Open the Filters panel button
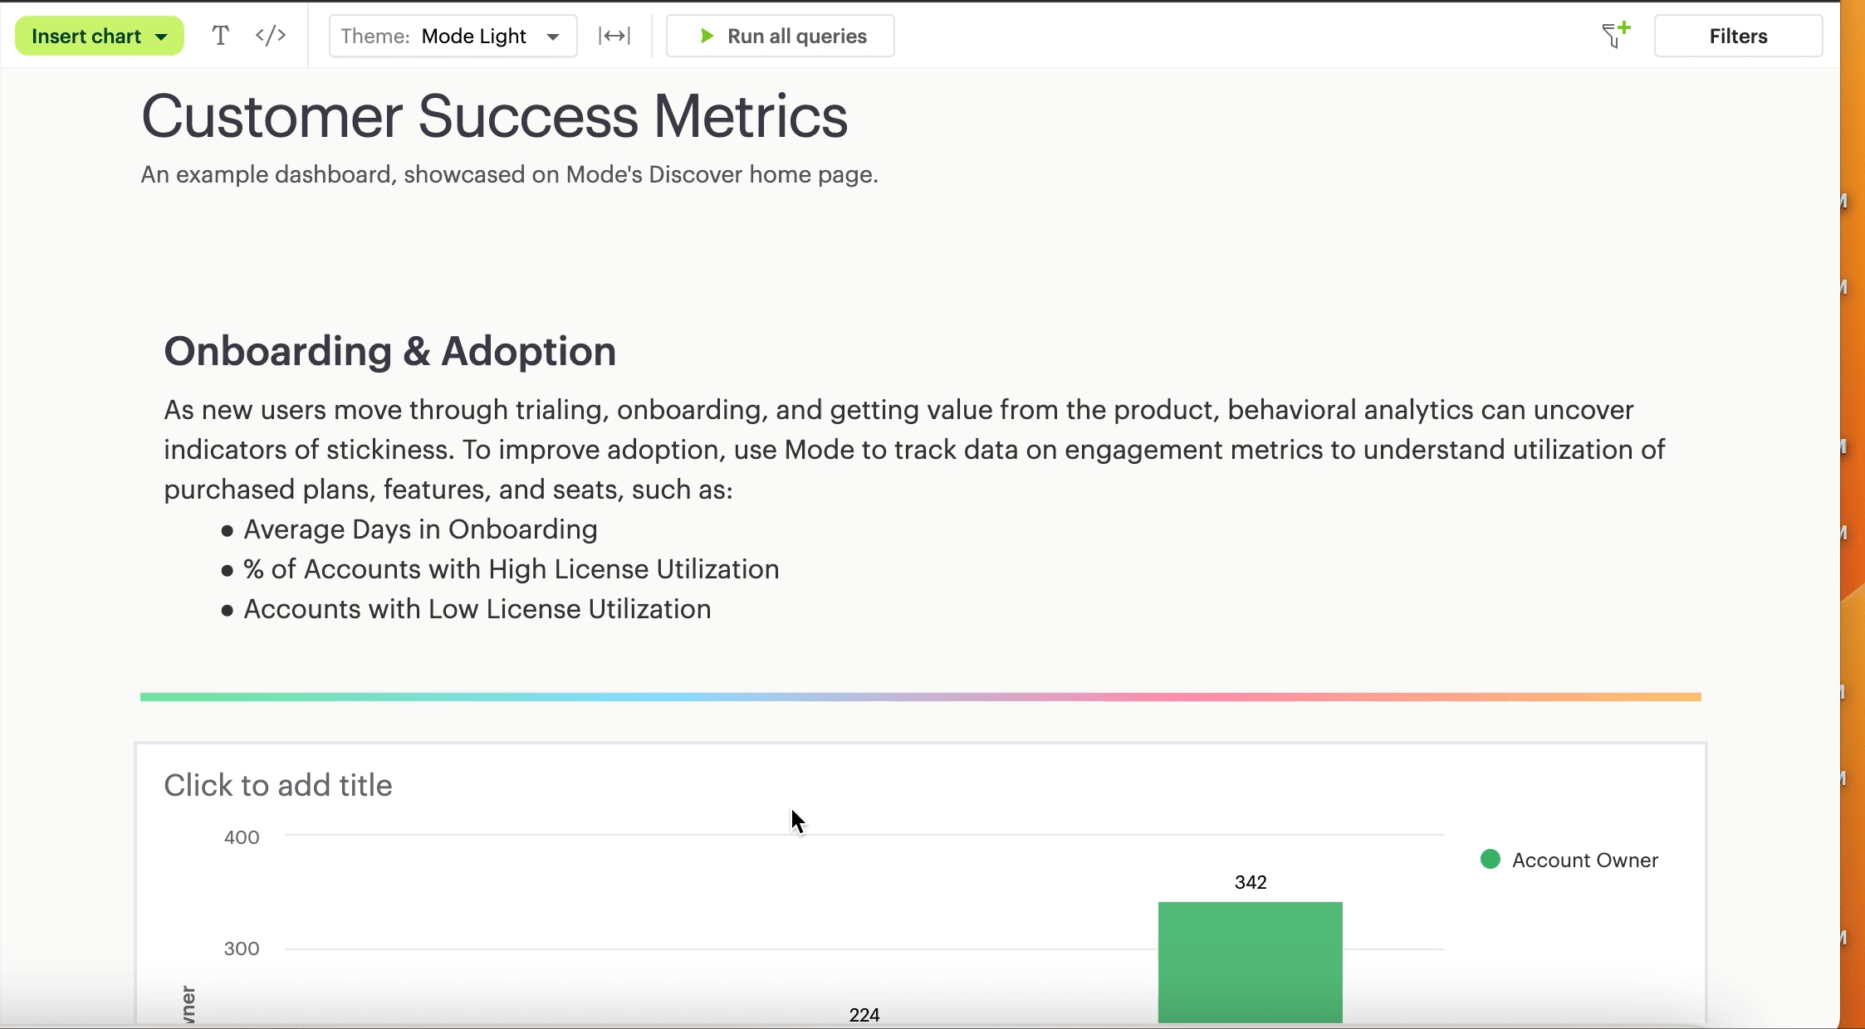 point(1737,36)
